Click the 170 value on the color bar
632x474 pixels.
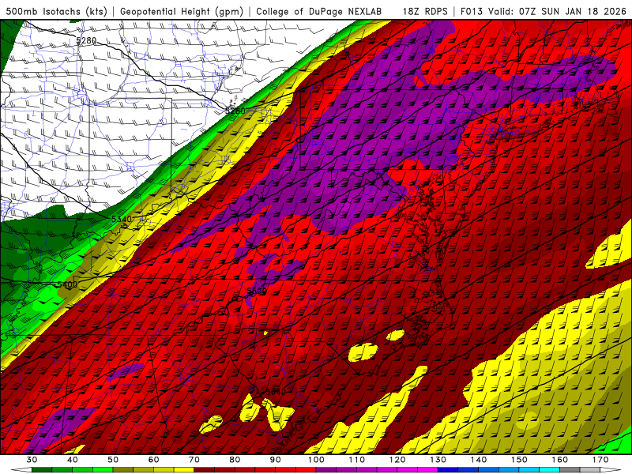(600, 460)
